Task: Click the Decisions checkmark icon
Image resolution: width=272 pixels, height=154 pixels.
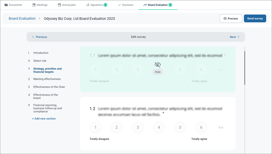Action: tap(119, 5)
